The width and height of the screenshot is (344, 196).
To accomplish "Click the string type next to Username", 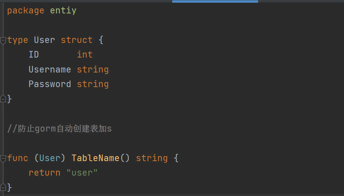I will pyautogui.click(x=93, y=70).
